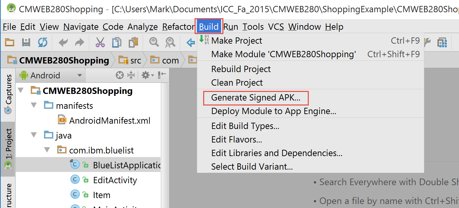
Task: Collapse the CMWEB280Shopping tree node
Action: [21, 91]
